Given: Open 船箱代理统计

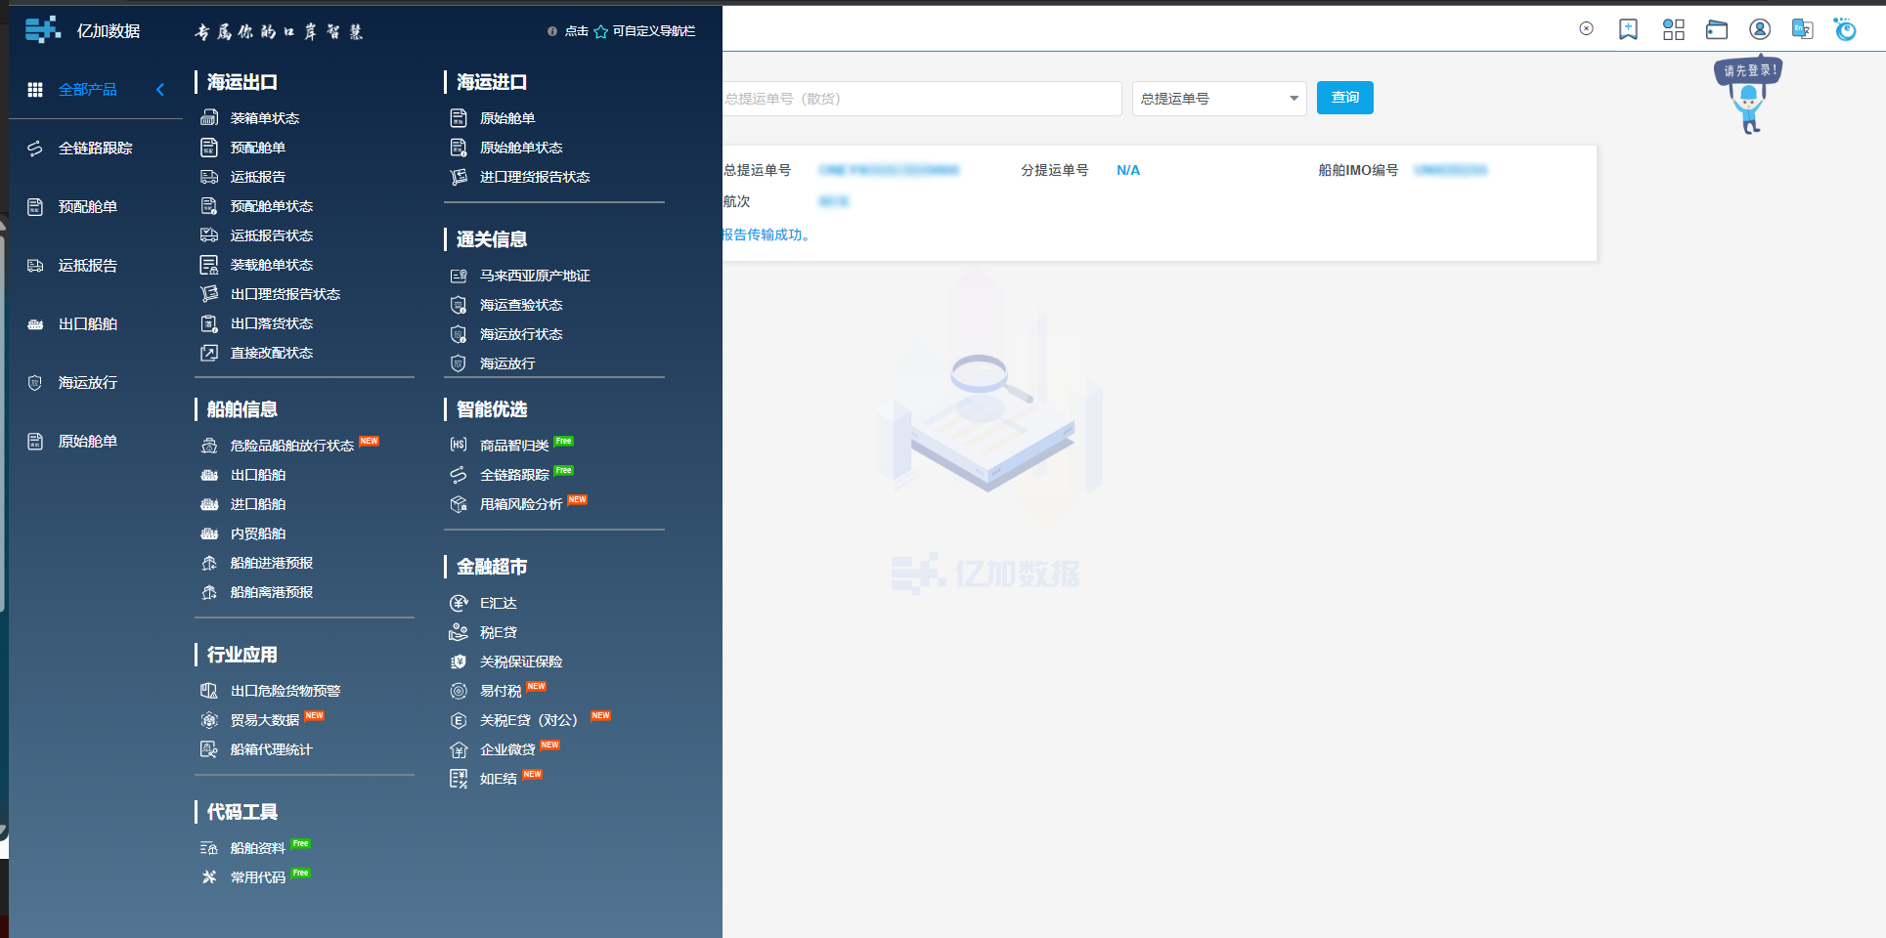Looking at the screenshot, I should click(272, 749).
